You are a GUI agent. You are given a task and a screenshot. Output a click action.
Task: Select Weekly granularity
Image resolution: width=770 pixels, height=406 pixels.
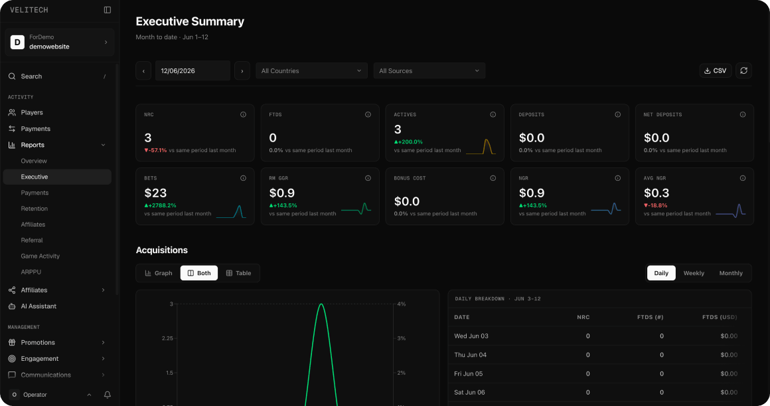coord(694,273)
